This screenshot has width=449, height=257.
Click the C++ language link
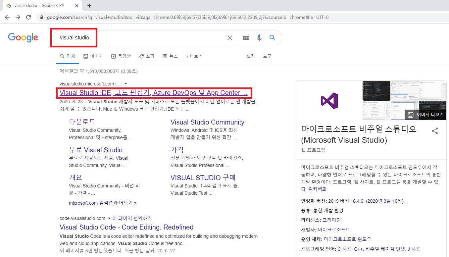click(359, 249)
